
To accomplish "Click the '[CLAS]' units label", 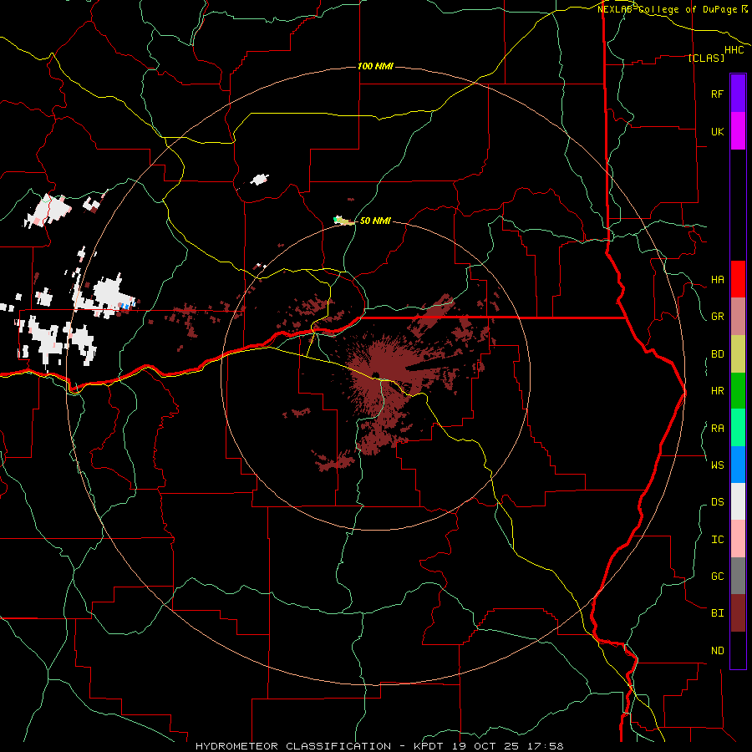I will pyautogui.click(x=706, y=58).
